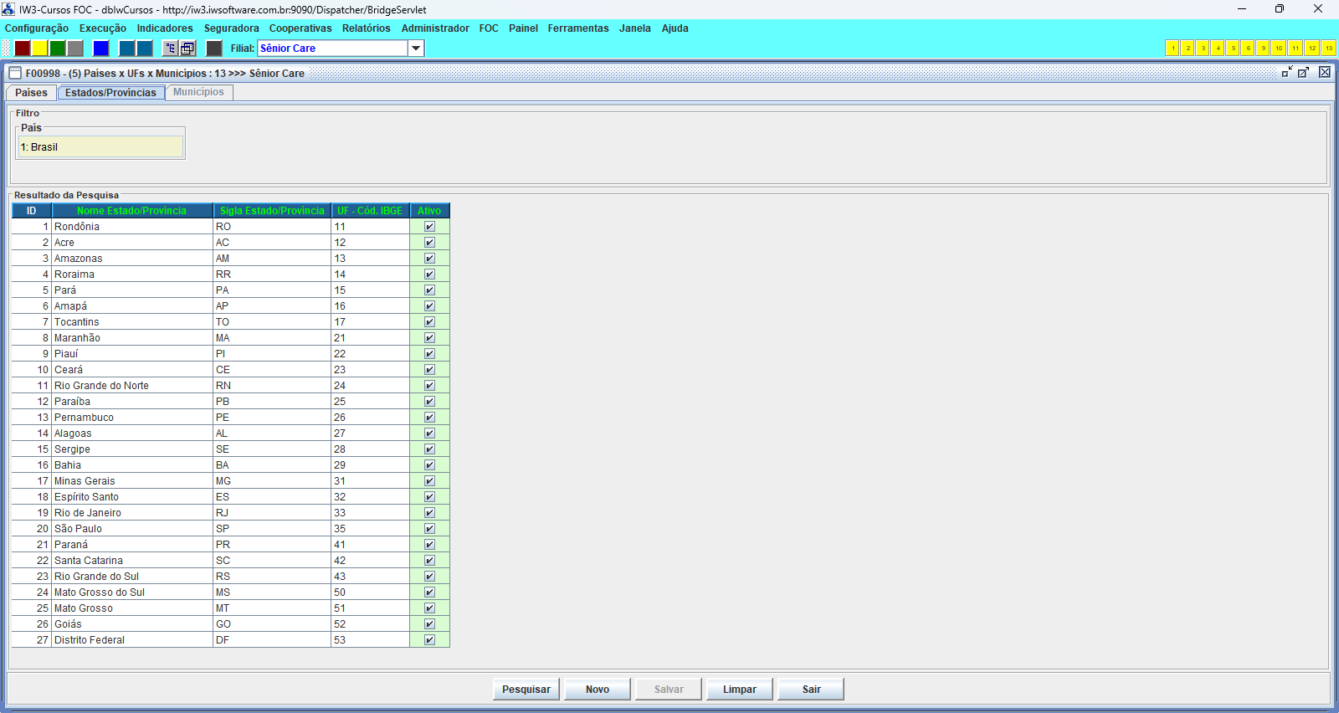Click the Sair button
The height and width of the screenshot is (713, 1339).
(811, 690)
